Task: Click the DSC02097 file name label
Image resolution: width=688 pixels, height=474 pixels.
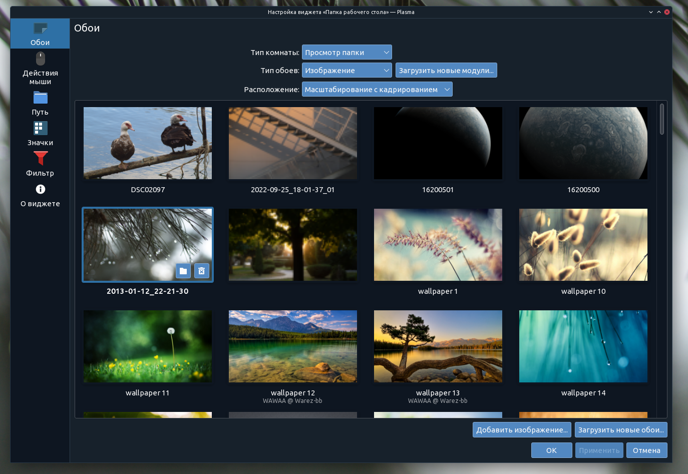Action: click(148, 190)
